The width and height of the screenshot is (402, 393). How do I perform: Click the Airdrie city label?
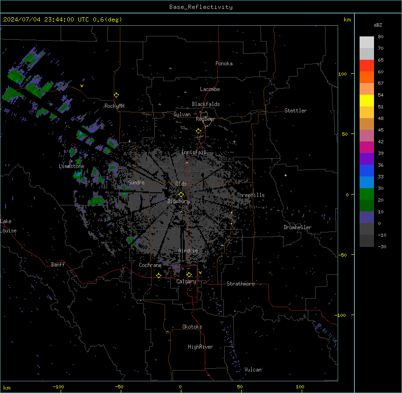pos(188,251)
